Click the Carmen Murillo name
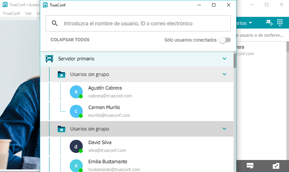The width and height of the screenshot is (289, 172). click(104, 107)
